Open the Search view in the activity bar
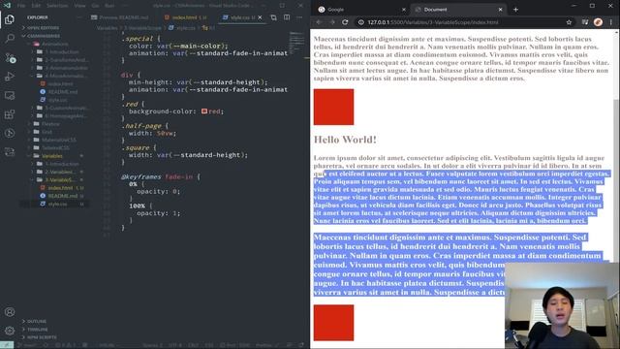 tap(10, 39)
